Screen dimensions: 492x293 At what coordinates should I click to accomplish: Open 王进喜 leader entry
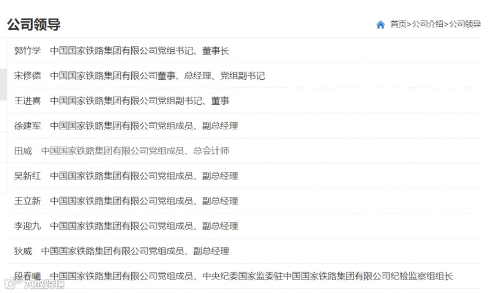(121, 100)
